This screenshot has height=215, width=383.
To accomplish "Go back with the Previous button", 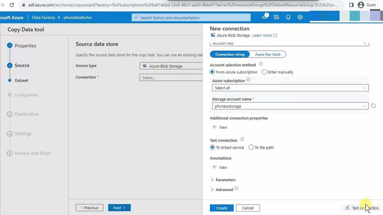I will [89, 208].
